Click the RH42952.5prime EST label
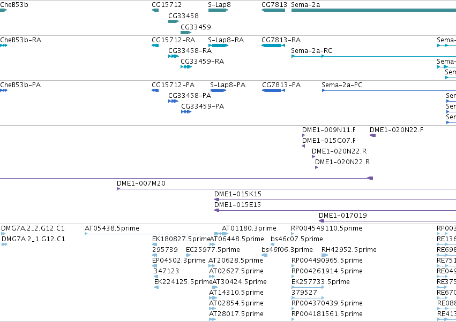The height and width of the screenshot is (322, 456). tap(349, 250)
